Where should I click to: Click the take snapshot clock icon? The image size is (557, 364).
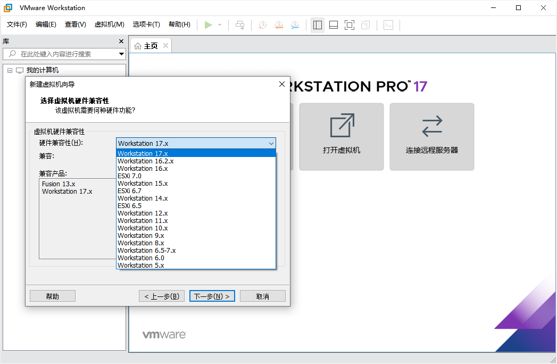click(x=262, y=25)
